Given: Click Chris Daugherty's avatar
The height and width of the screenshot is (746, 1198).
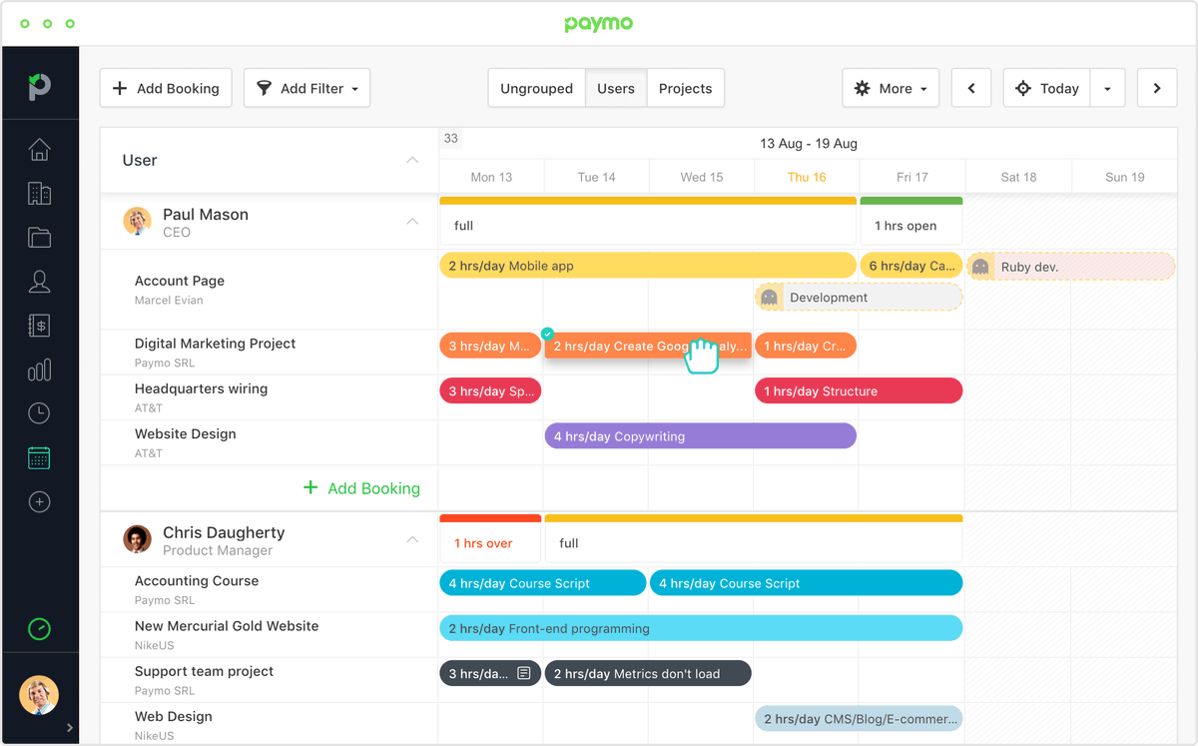Looking at the screenshot, I should pyautogui.click(x=137, y=539).
